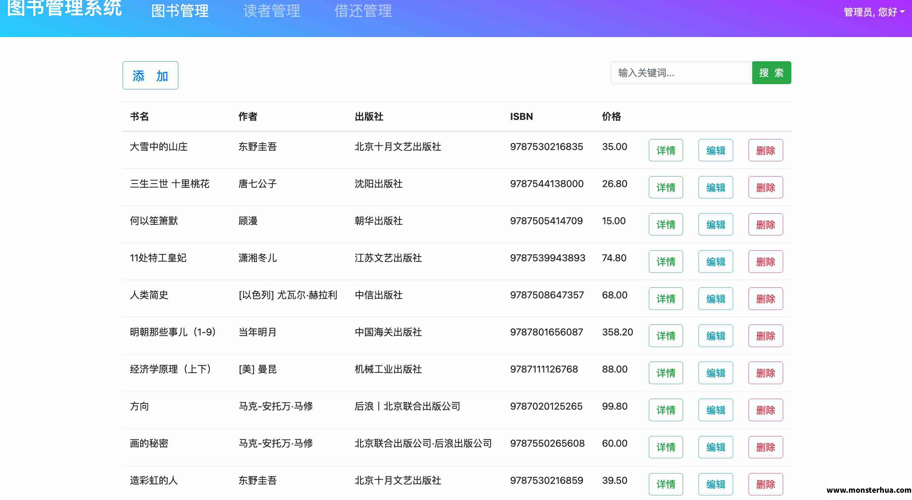View 详情 for 大雪中的山庄
Screen dimensions: 912x500
(x=666, y=150)
